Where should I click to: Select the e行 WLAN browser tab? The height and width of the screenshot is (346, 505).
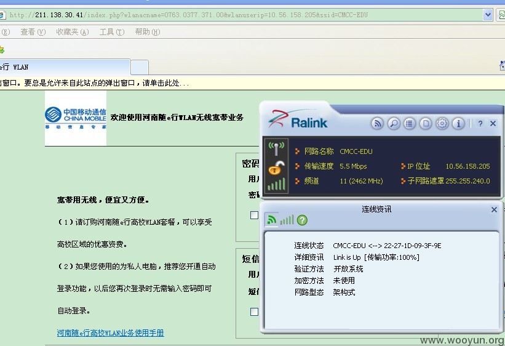pos(65,67)
